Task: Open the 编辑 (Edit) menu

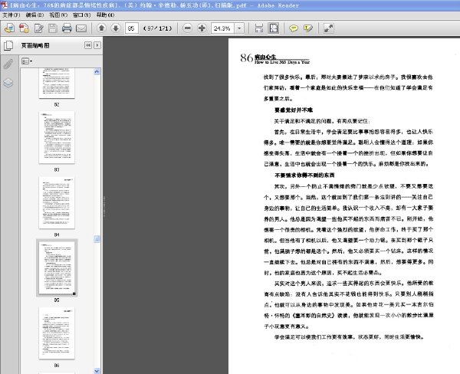Action: [34, 15]
